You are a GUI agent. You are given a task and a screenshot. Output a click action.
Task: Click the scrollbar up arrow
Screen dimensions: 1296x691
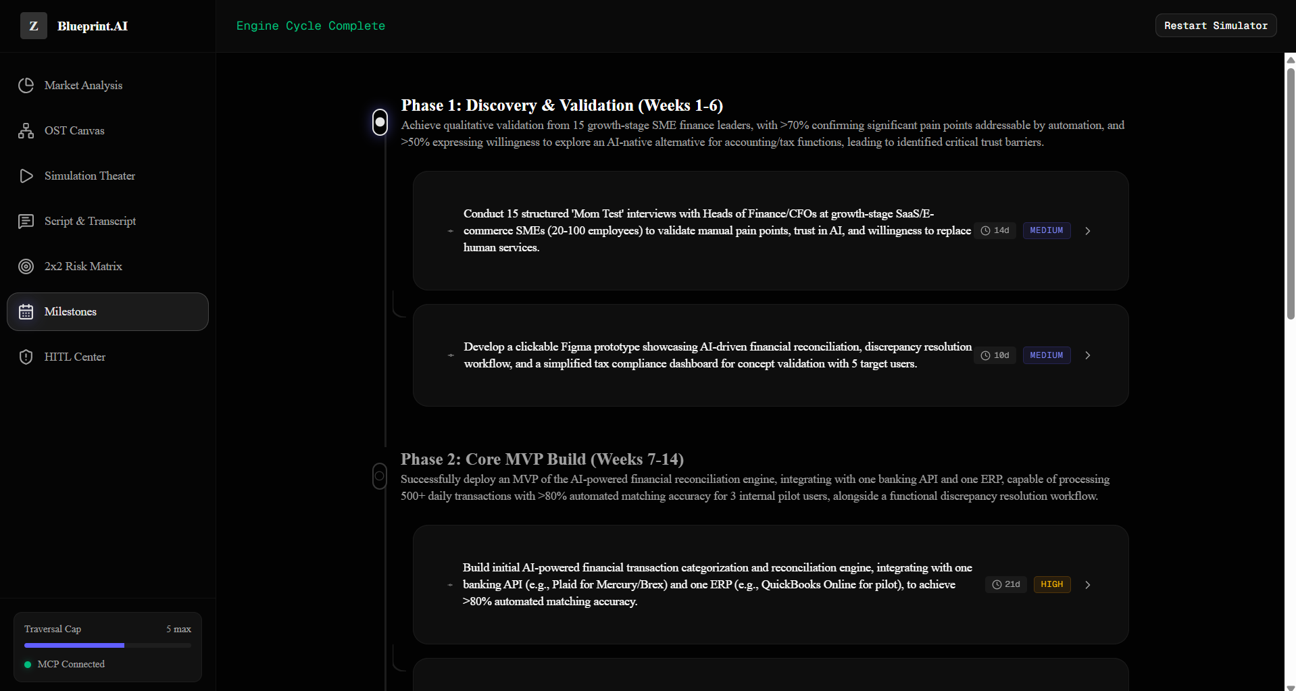pyautogui.click(x=1291, y=59)
